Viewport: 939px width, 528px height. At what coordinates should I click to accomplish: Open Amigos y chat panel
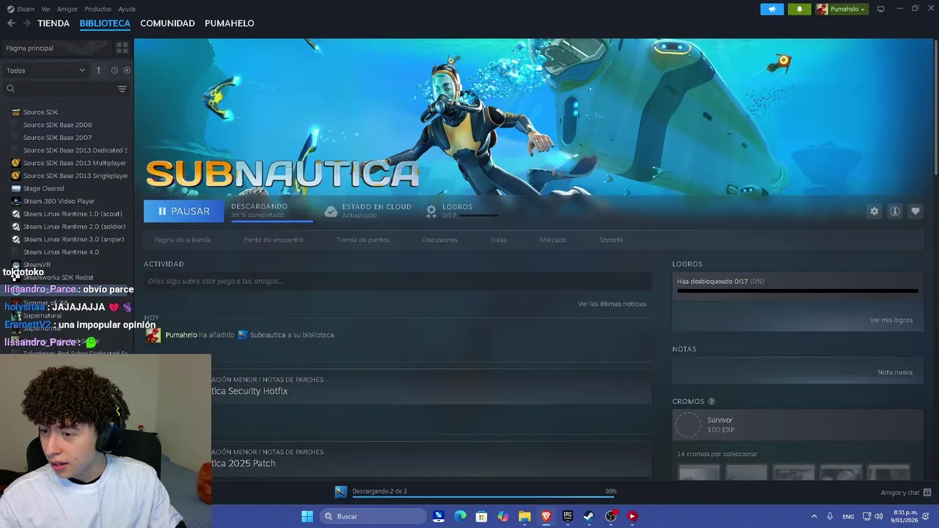(x=906, y=493)
